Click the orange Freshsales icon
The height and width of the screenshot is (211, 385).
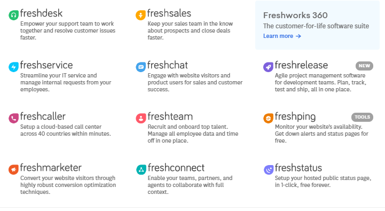140,15
